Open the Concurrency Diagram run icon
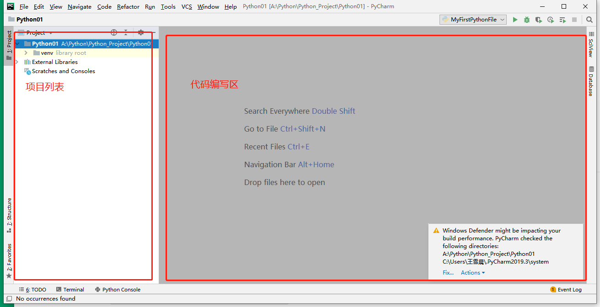The width and height of the screenshot is (600, 307). [562, 20]
